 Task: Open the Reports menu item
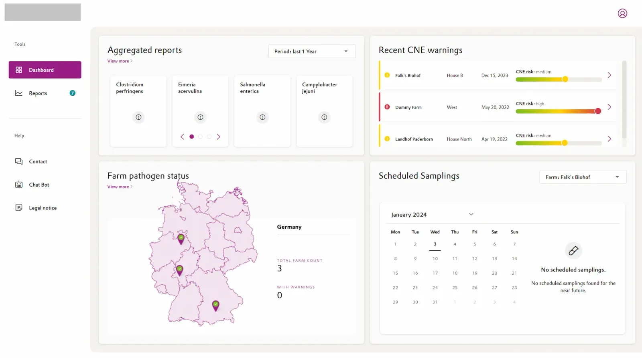tap(45, 93)
